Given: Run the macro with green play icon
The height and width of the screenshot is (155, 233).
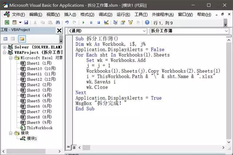Looking at the screenshot, I should pos(83,23).
